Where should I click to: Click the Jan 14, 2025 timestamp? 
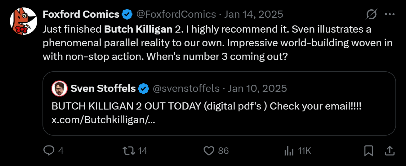click(x=253, y=14)
